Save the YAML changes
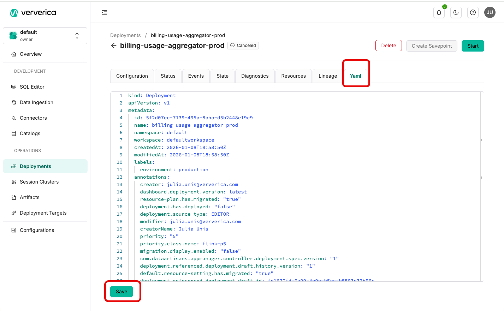 (x=121, y=291)
